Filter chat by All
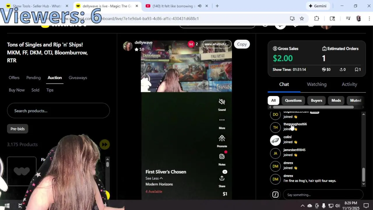The height and width of the screenshot is (210, 373). click(273, 100)
